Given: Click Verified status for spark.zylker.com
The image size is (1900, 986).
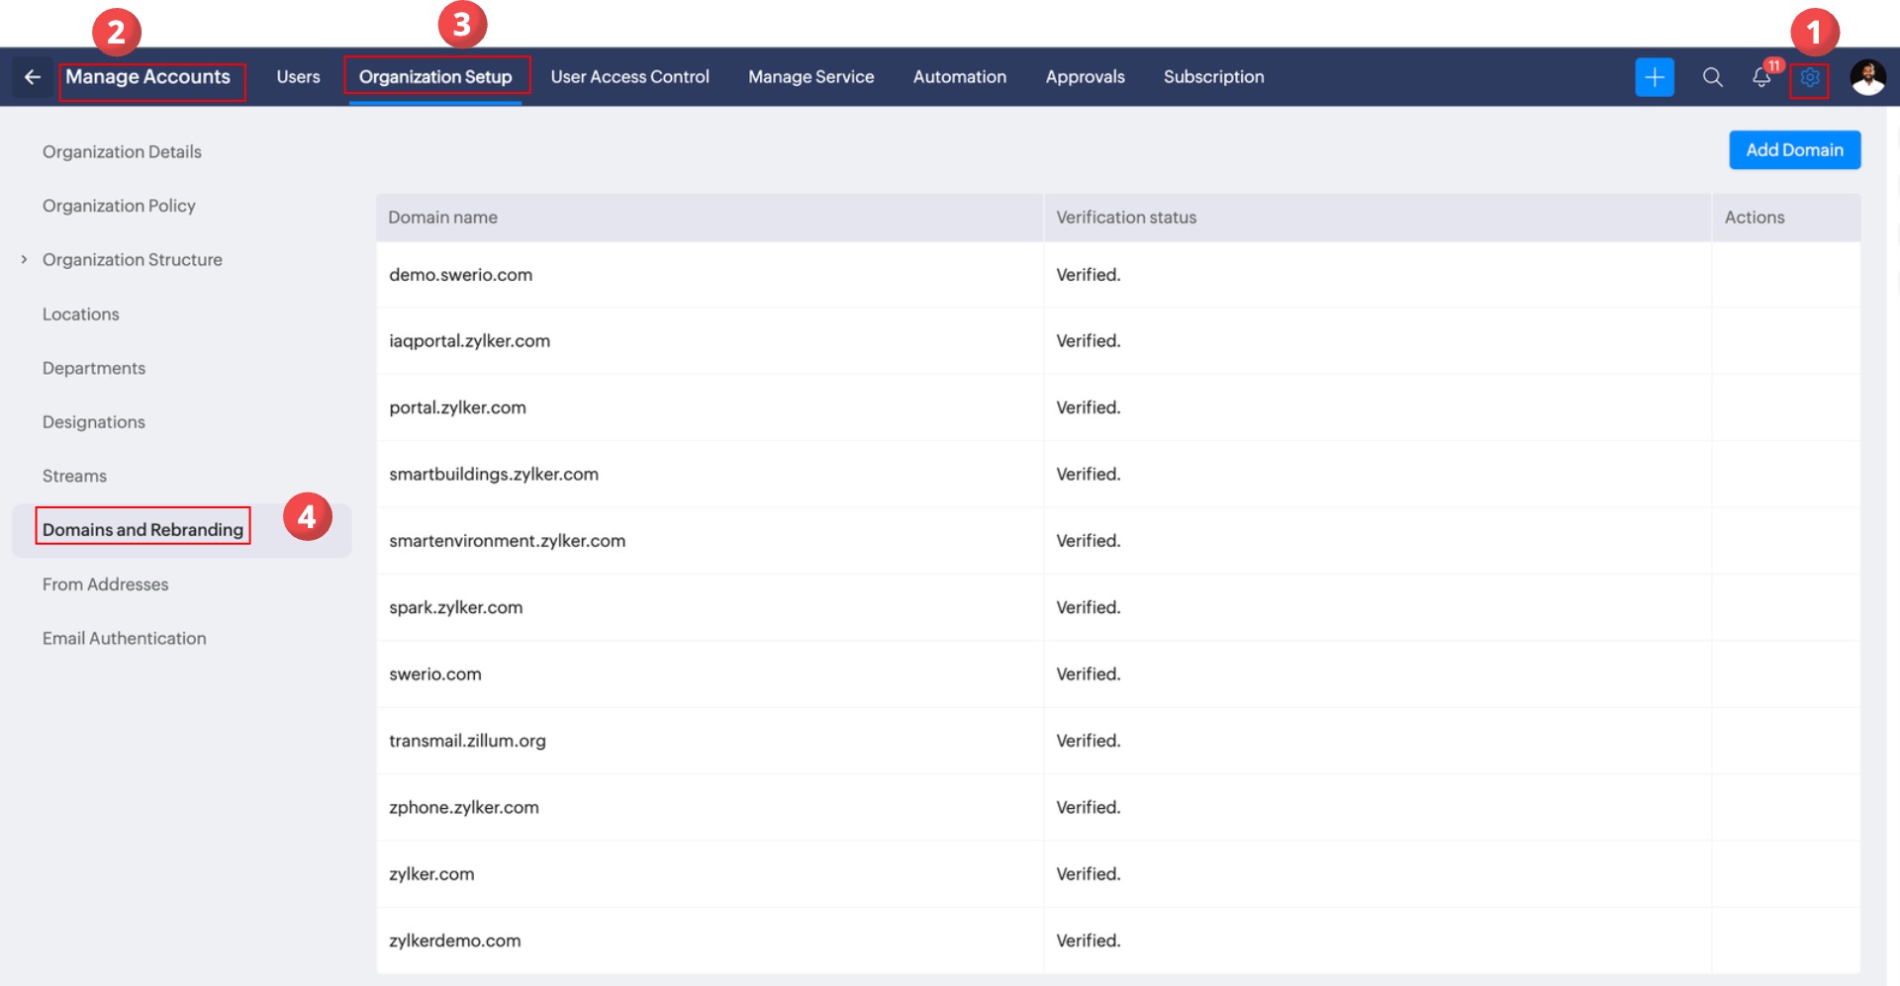Looking at the screenshot, I should pyautogui.click(x=1089, y=607).
